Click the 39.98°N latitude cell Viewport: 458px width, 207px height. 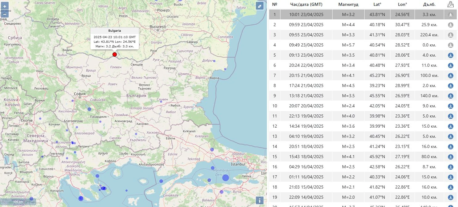pyautogui.click(x=377, y=116)
